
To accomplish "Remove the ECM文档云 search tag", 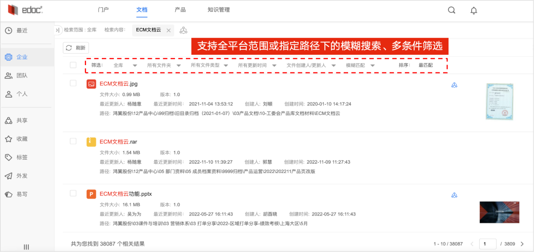I will pos(168,30).
